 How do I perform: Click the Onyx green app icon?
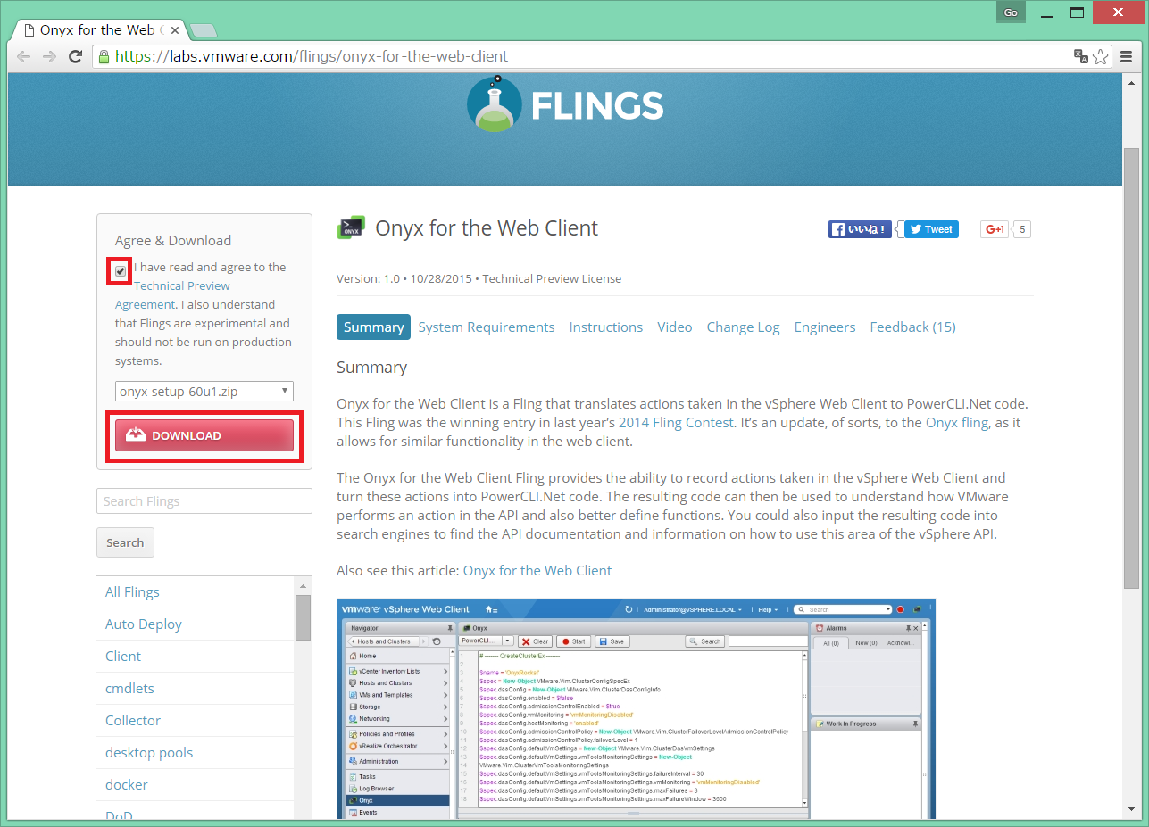coord(351,227)
